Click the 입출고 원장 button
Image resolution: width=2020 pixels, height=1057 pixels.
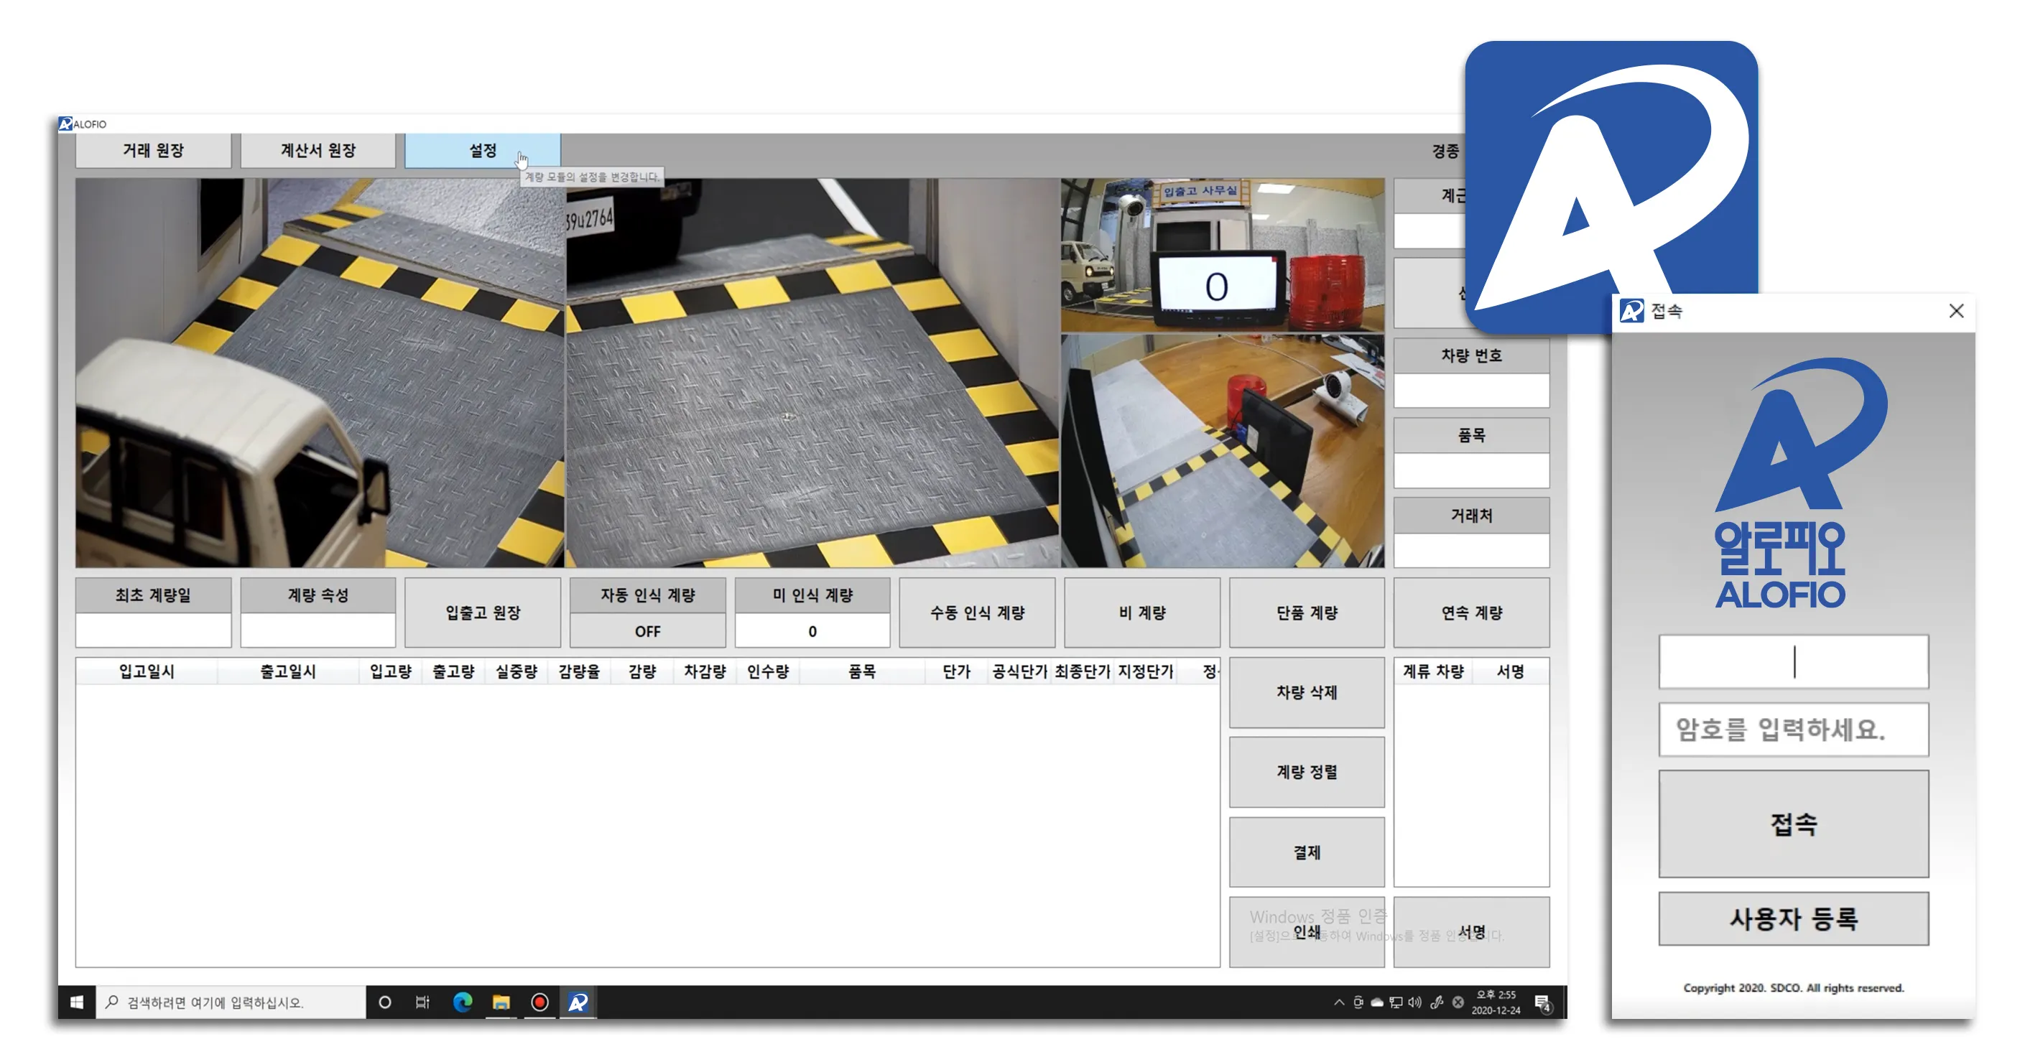[x=482, y=613]
